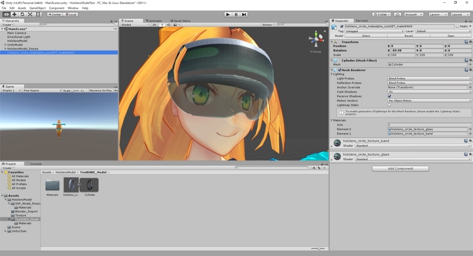The height and width of the screenshot is (256, 473).
Task: Open the GameObject menu
Action: tap(37, 8)
